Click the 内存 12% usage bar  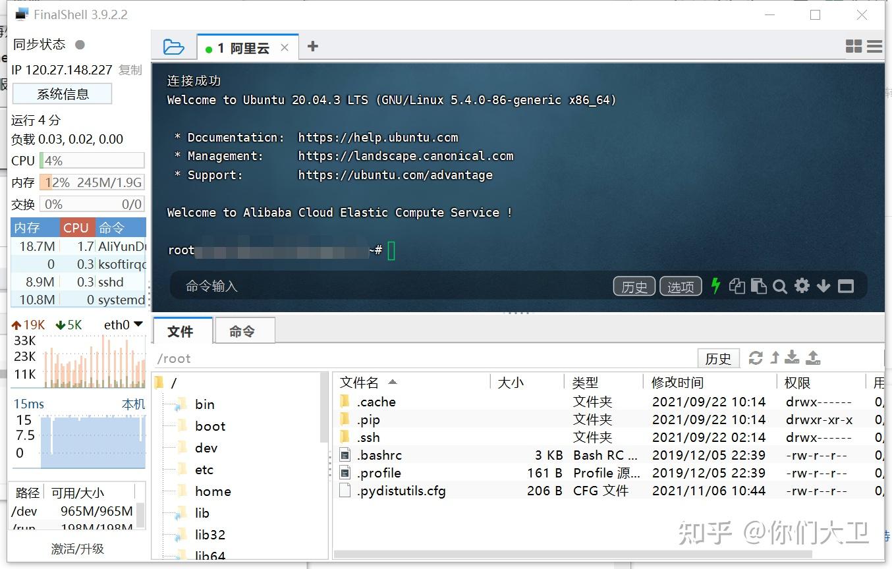click(92, 182)
